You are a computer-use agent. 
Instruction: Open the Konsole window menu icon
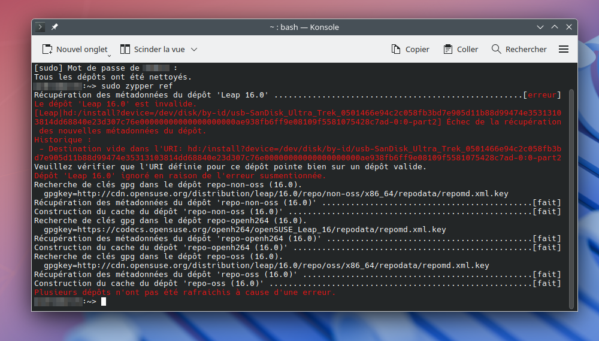(41, 27)
